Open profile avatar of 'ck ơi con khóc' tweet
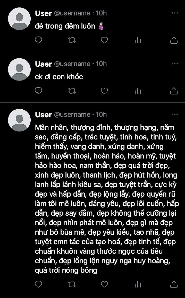The image size is (185, 298). 19,69
